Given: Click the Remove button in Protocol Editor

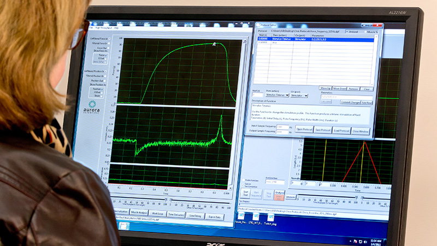Looking at the screenshot, I should point(353,89).
